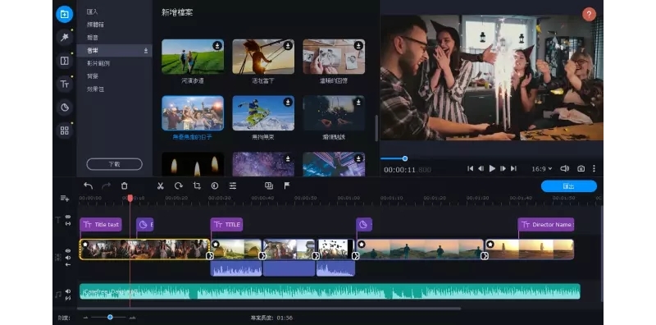Split the clip with the scissors tool
This screenshot has height=325, width=656.
(160, 186)
